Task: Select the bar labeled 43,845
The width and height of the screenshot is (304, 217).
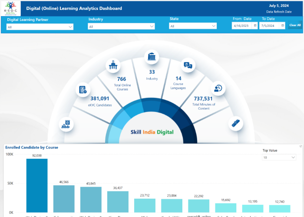Action: coord(91,200)
